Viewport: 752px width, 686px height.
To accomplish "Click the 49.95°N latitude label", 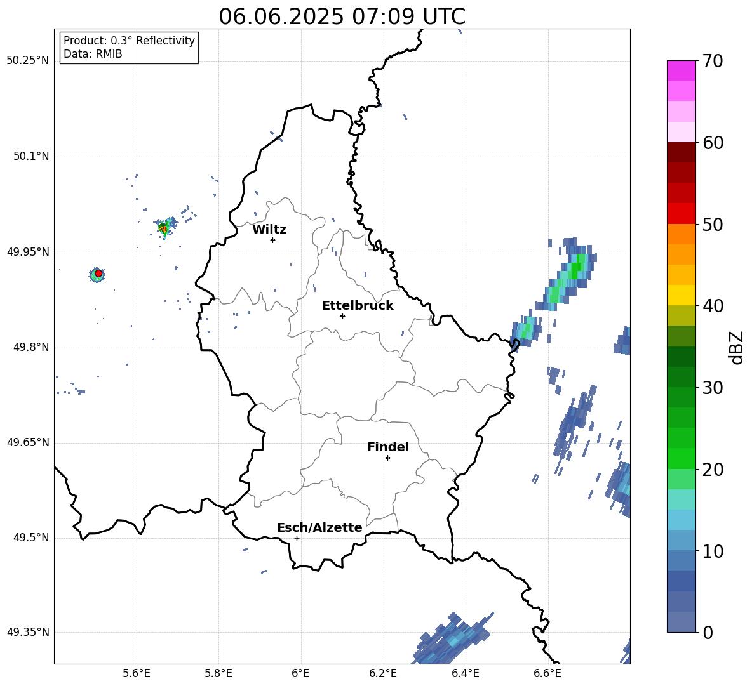I will (x=28, y=252).
